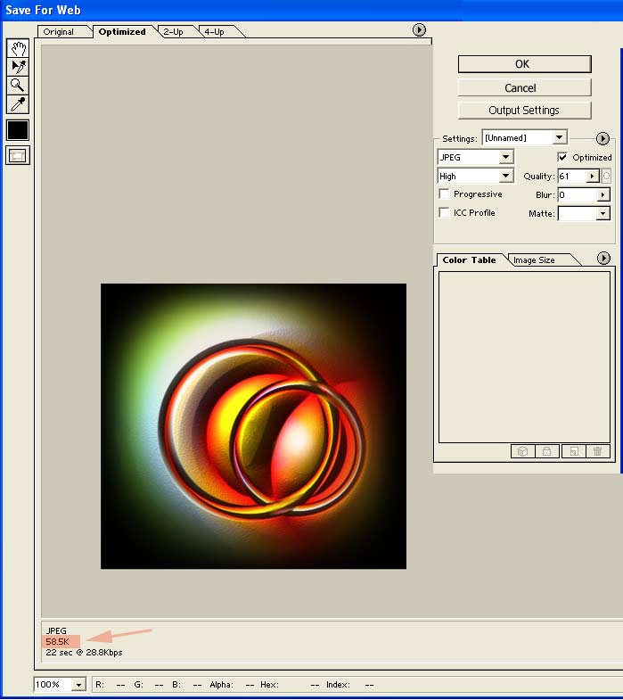Viewport: 623px width, 700px height.
Task: Click the Quality value field
Action: (572, 176)
